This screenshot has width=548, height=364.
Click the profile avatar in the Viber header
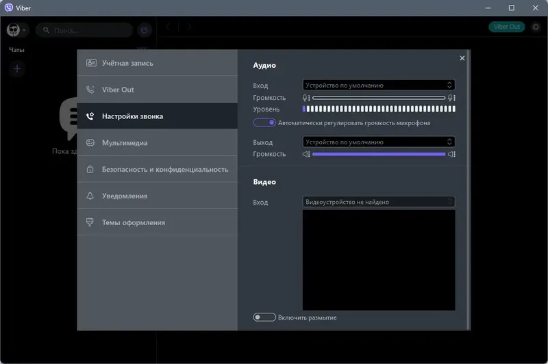click(x=13, y=30)
